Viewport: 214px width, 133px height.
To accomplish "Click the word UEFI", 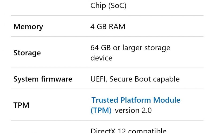I will tap(98, 79).
